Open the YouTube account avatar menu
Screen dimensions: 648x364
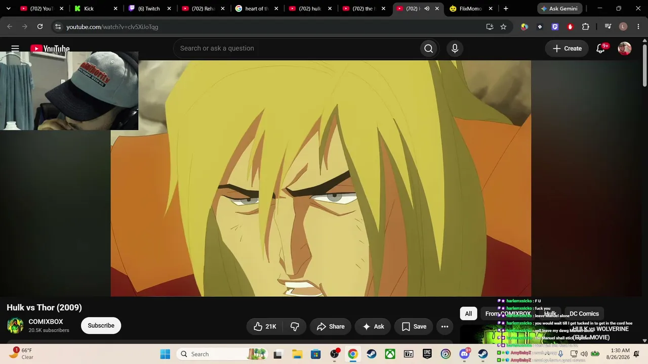pyautogui.click(x=625, y=49)
